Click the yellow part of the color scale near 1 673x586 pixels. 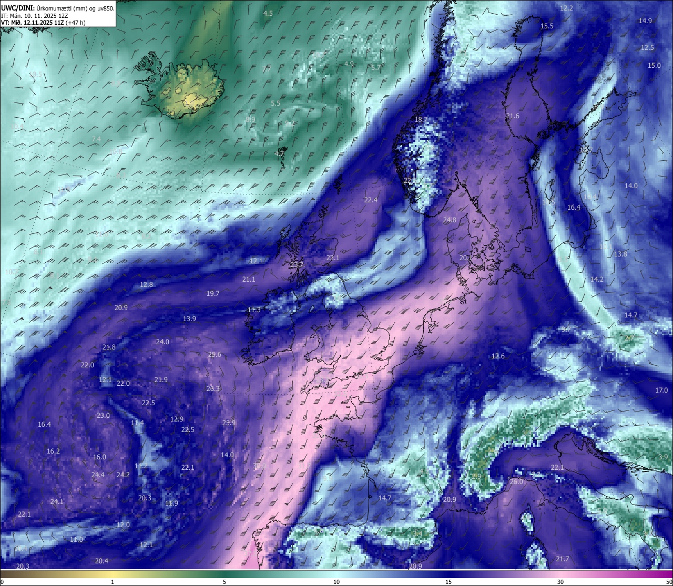click(x=113, y=573)
